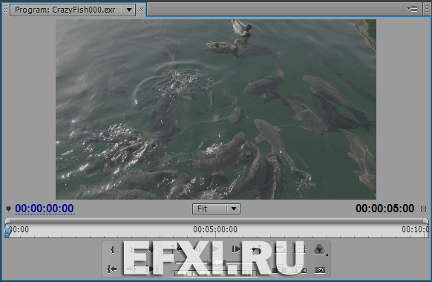Viewport: 432px width, 282px height.
Task: Click the Set In Point bracket icon
Action: [x=112, y=250]
